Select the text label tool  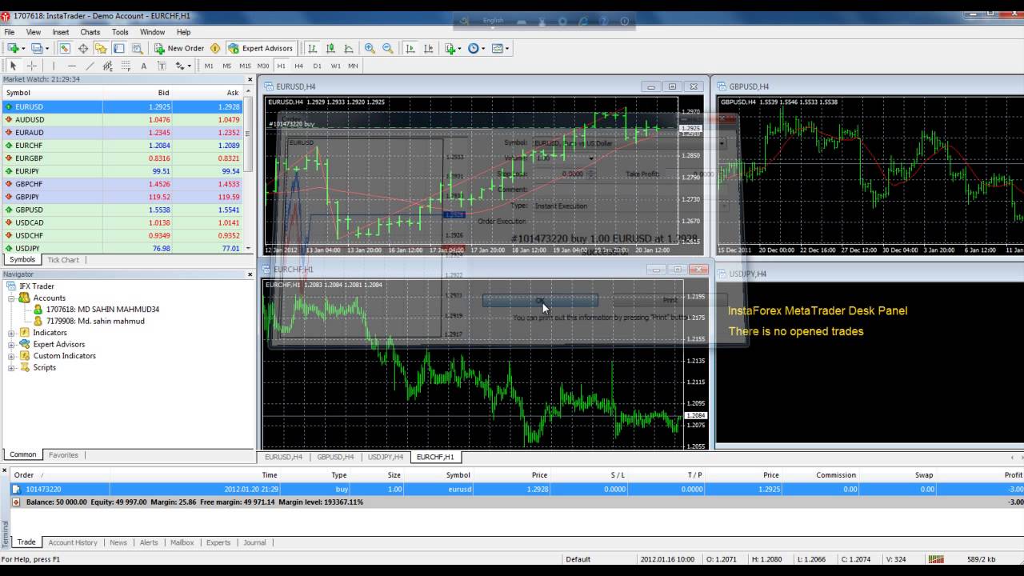tap(162, 66)
